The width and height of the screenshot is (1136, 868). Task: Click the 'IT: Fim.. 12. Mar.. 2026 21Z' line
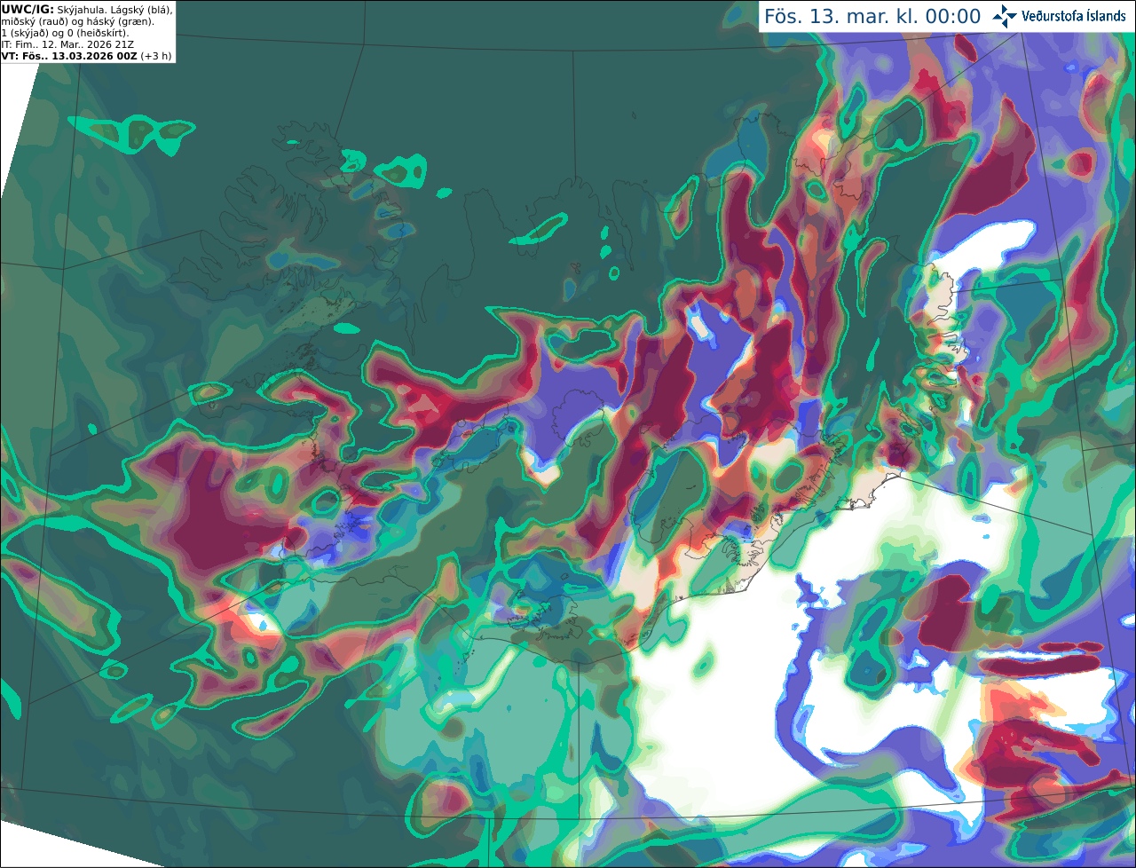69,44
